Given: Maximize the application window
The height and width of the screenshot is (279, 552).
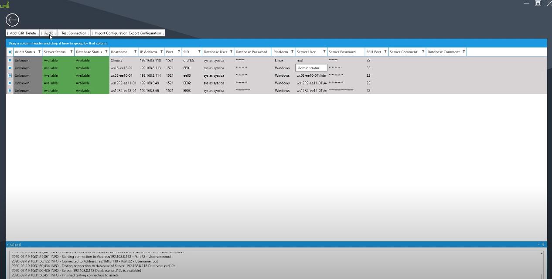Looking at the screenshot, I should [538, 3].
